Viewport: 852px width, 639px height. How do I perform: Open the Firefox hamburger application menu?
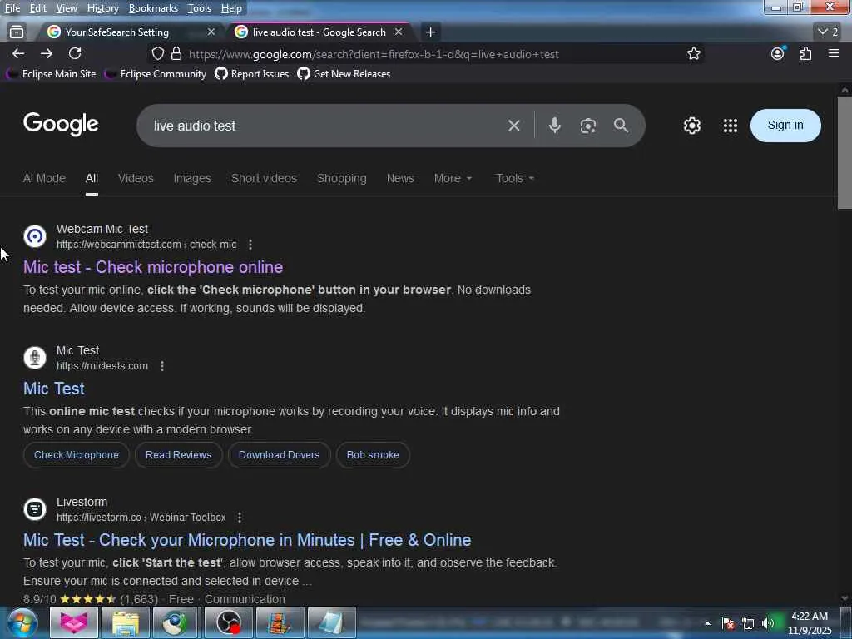[834, 53]
